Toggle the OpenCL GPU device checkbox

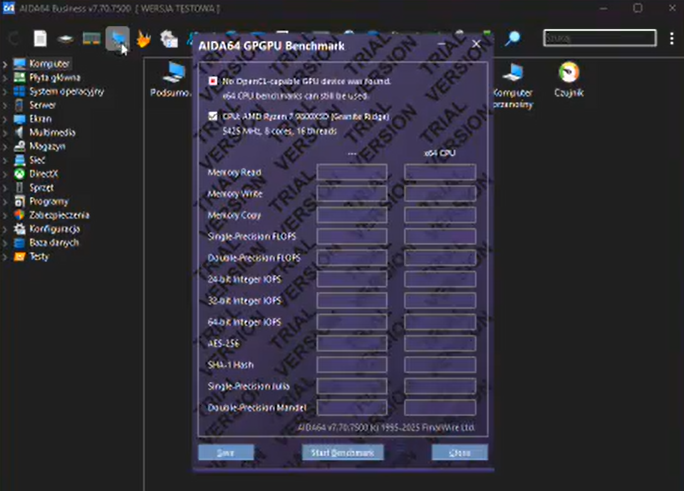click(213, 81)
